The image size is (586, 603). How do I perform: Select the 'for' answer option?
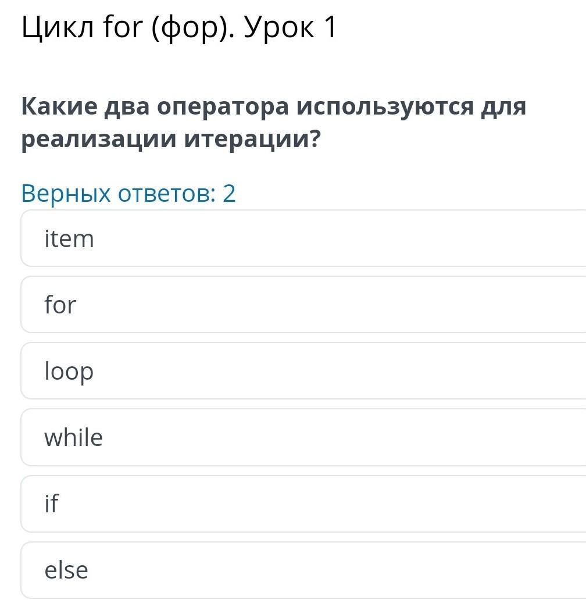(302, 305)
